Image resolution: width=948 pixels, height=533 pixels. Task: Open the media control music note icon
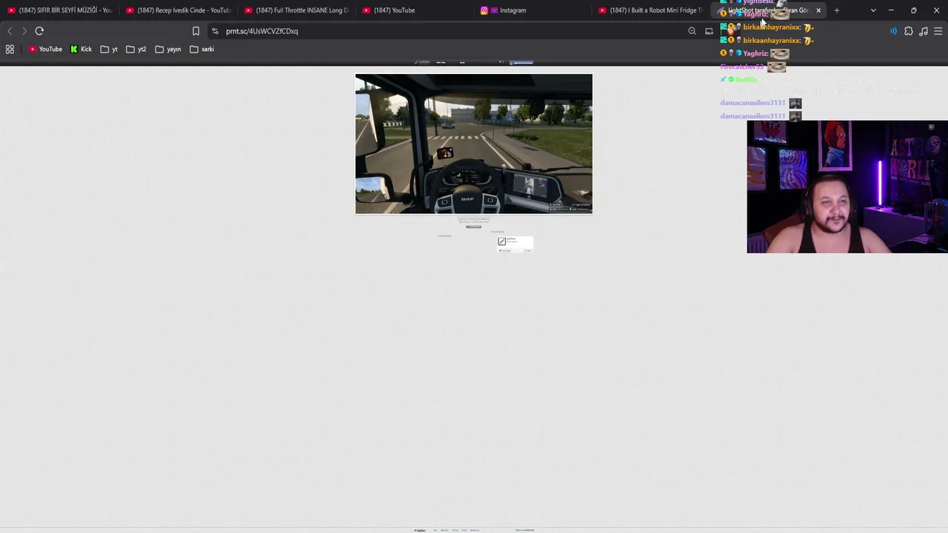[x=924, y=31]
